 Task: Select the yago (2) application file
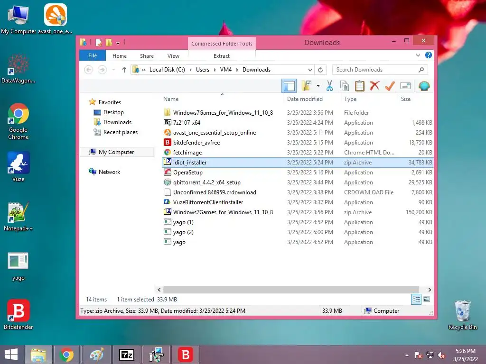297,232
